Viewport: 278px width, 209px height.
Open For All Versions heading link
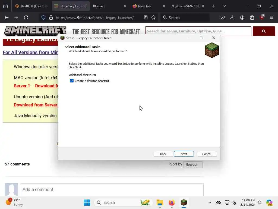point(30,53)
